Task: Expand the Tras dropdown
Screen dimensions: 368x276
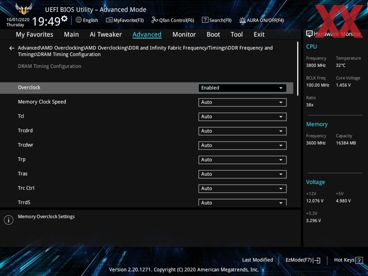Action: click(242, 174)
